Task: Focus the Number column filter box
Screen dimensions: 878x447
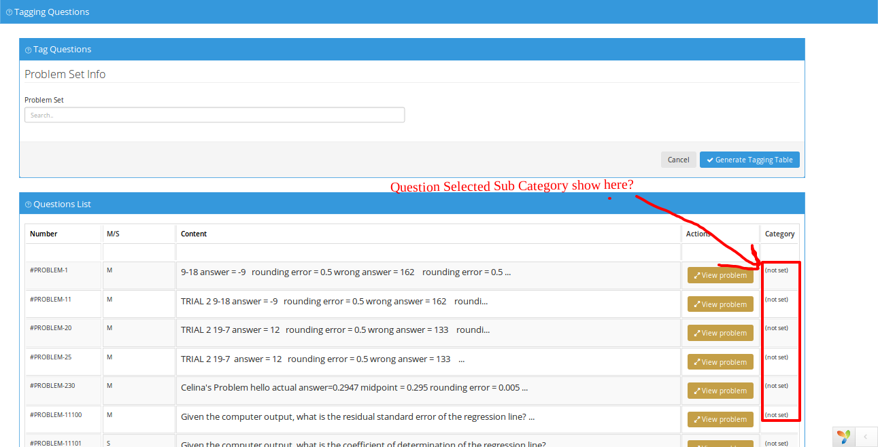Action: pos(63,253)
